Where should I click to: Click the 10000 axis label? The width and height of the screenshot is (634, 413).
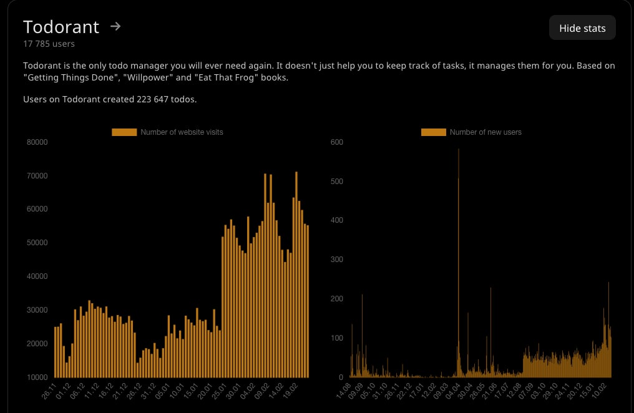pyautogui.click(x=37, y=377)
